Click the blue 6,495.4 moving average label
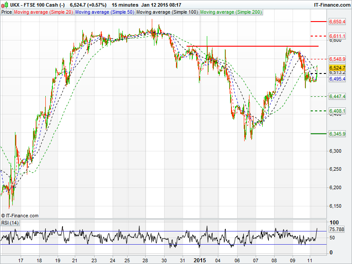Image resolution: width=352 pixels, height=264 pixels. pos(337,79)
